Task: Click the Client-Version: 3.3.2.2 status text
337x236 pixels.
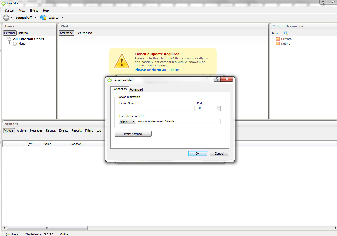Action: tap(39, 234)
